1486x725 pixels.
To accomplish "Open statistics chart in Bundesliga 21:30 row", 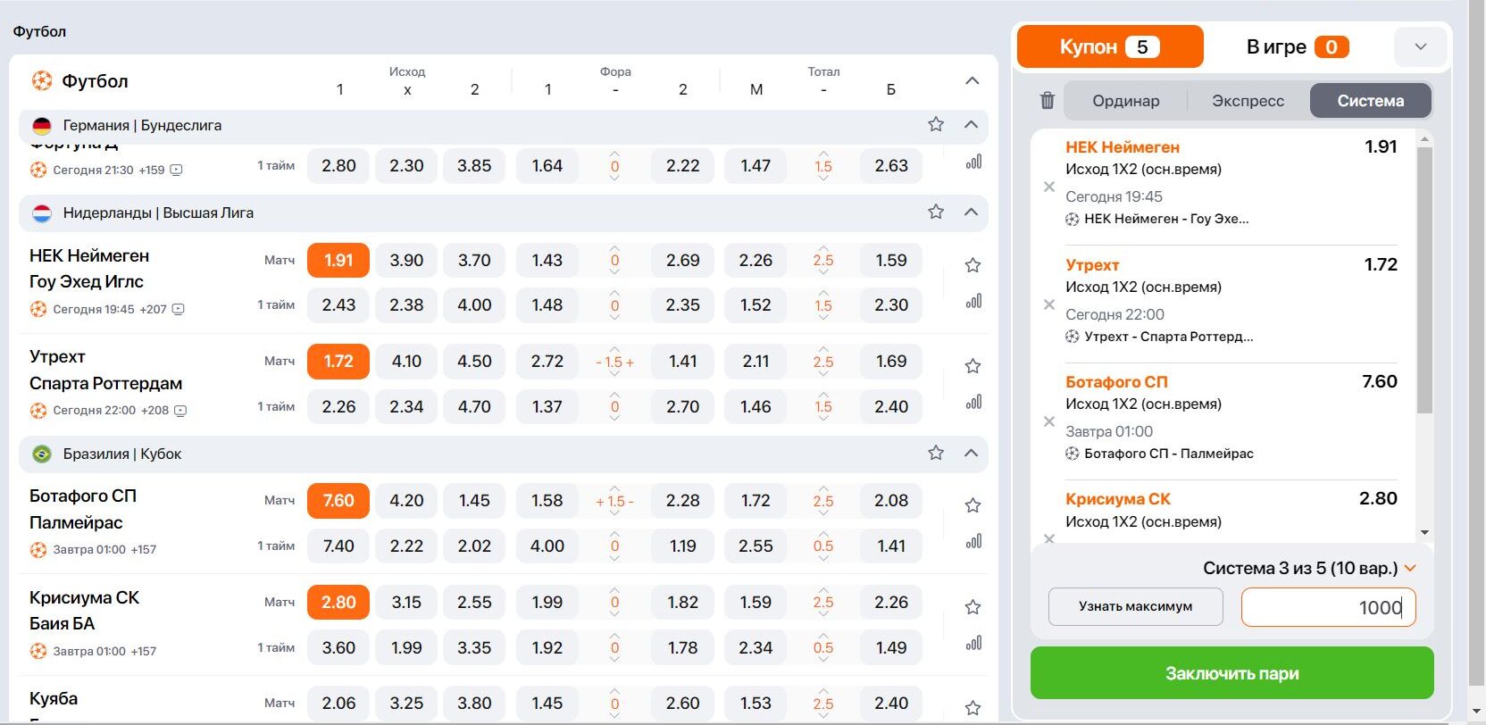I will [973, 162].
